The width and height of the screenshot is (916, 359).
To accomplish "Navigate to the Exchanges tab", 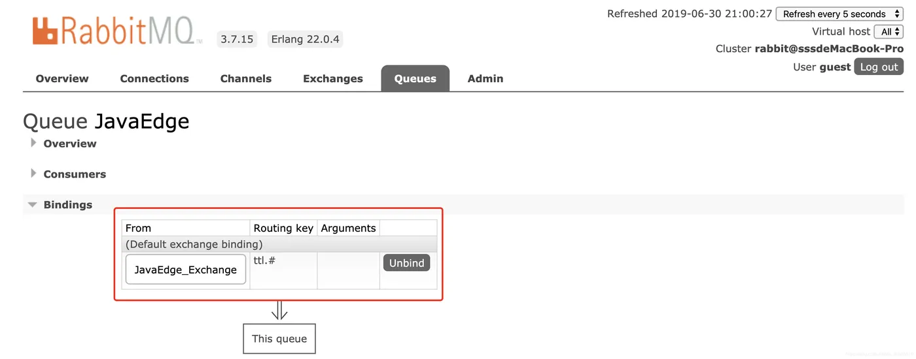I will tap(333, 78).
